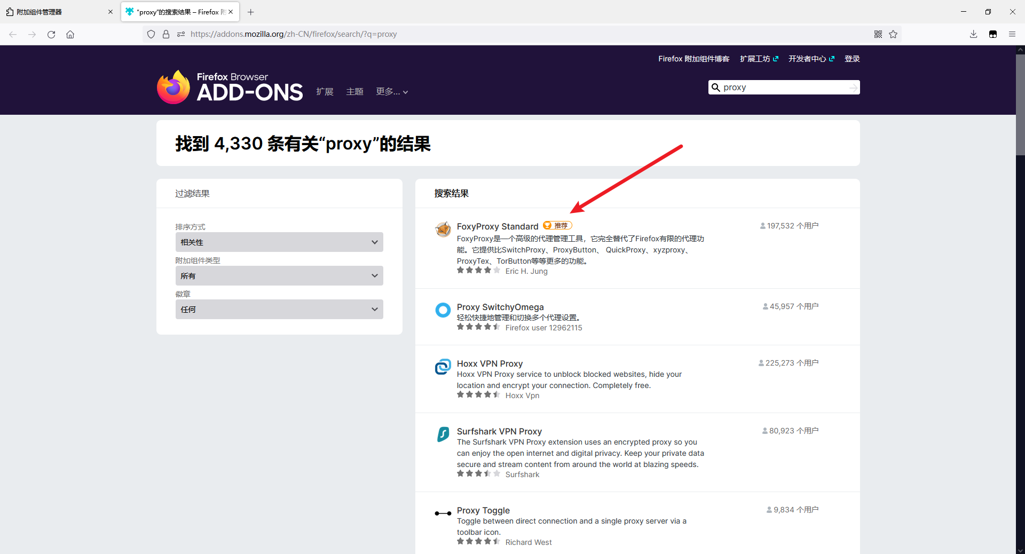1025x554 pixels.
Task: Click the address bar URL
Action: click(x=294, y=34)
